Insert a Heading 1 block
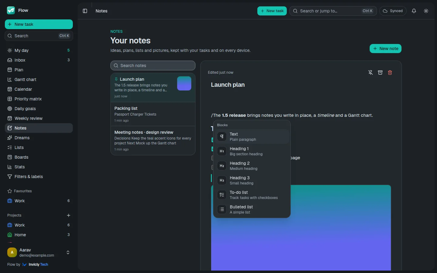This screenshot has width=437, height=273. tap(252, 151)
